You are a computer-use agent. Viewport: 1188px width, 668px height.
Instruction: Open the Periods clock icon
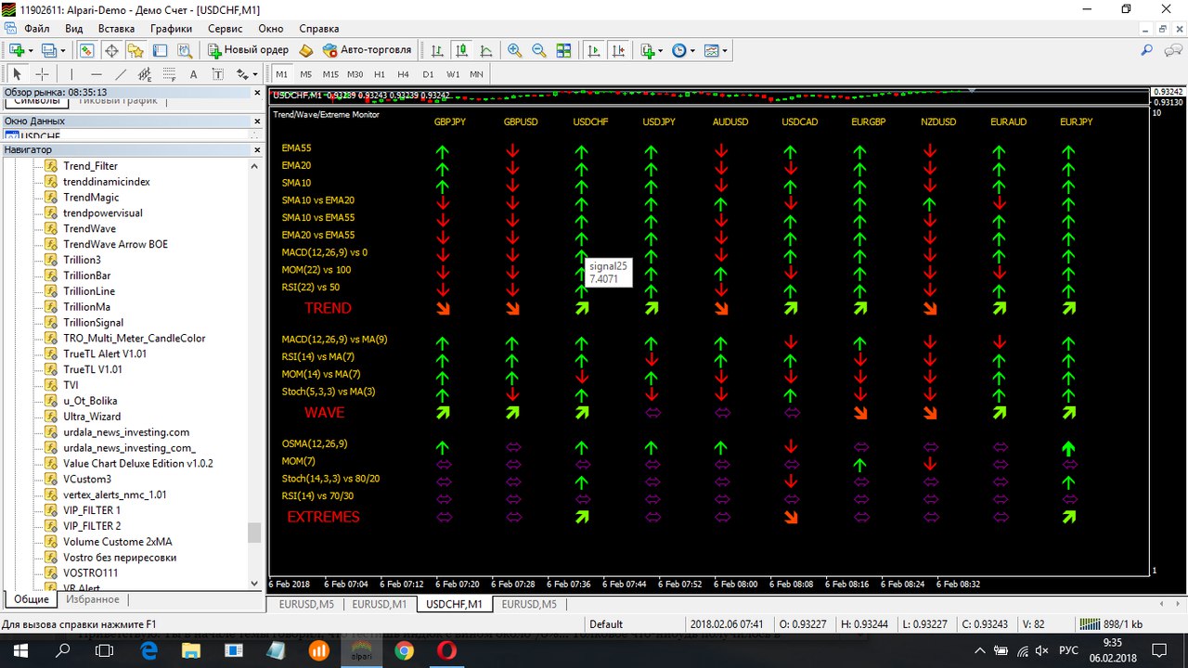click(x=678, y=50)
